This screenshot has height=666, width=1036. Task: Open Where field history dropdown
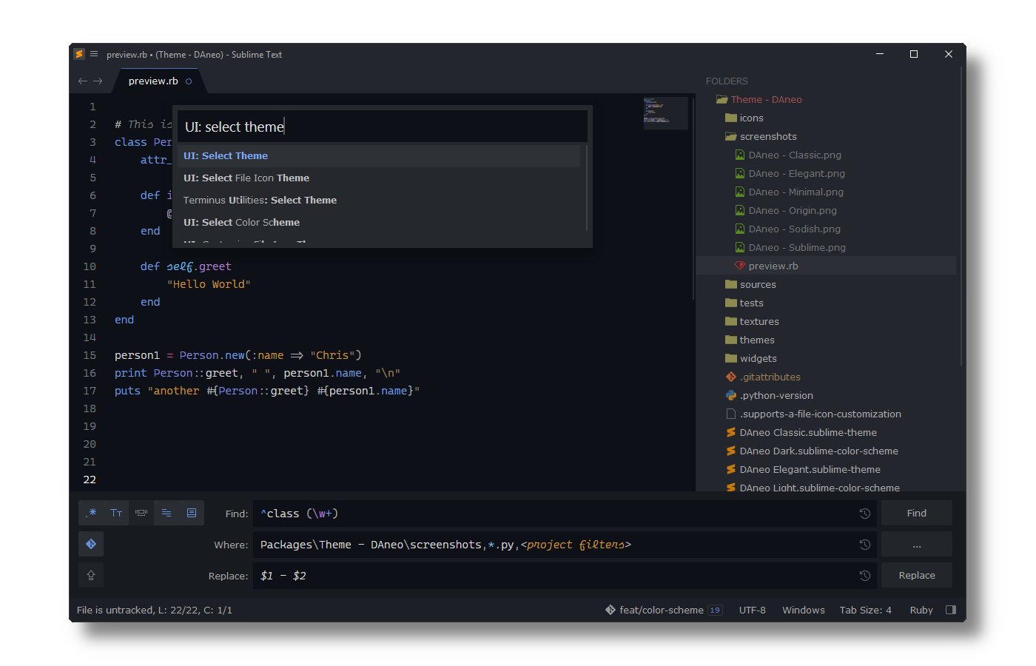click(x=864, y=545)
